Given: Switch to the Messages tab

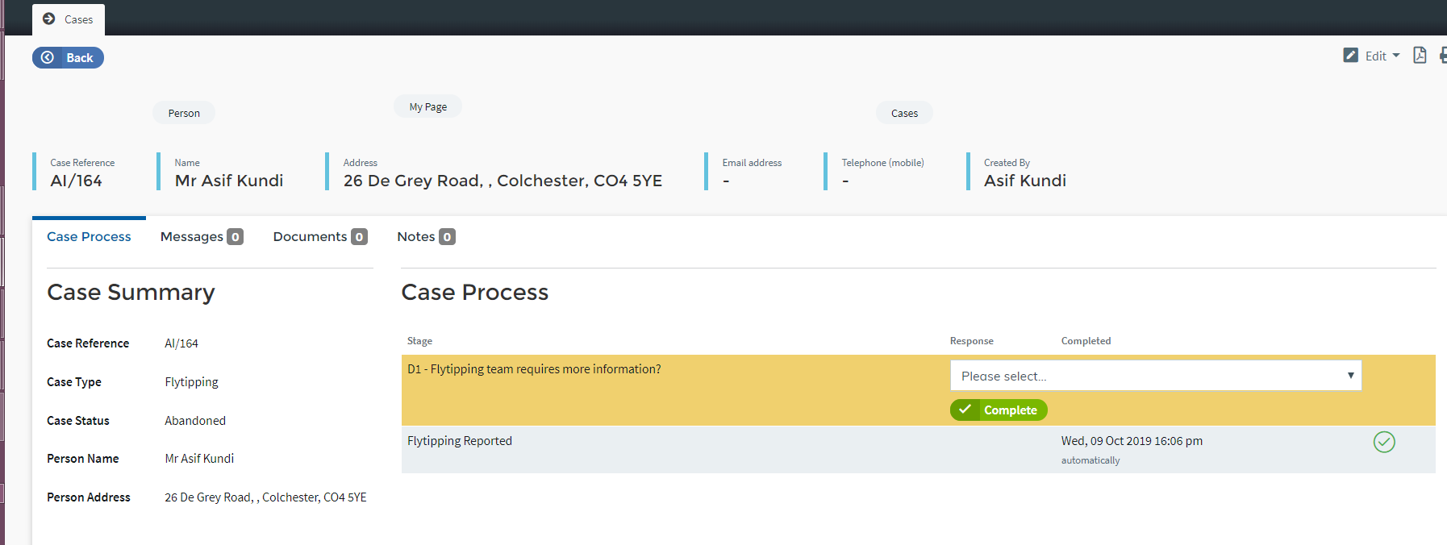Looking at the screenshot, I should pyautogui.click(x=192, y=237).
